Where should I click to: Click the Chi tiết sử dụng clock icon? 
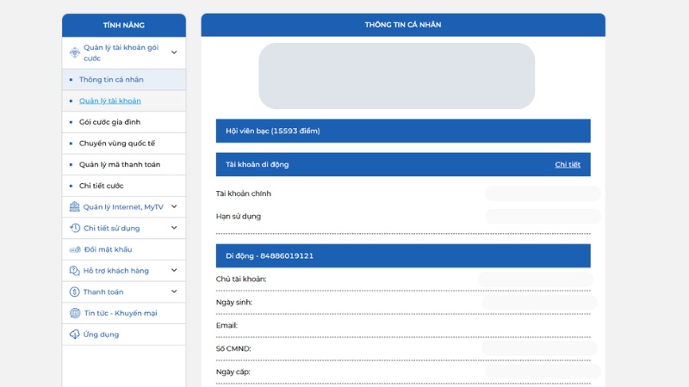pyautogui.click(x=75, y=228)
